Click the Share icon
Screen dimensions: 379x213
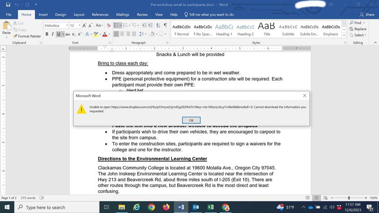coord(366,15)
